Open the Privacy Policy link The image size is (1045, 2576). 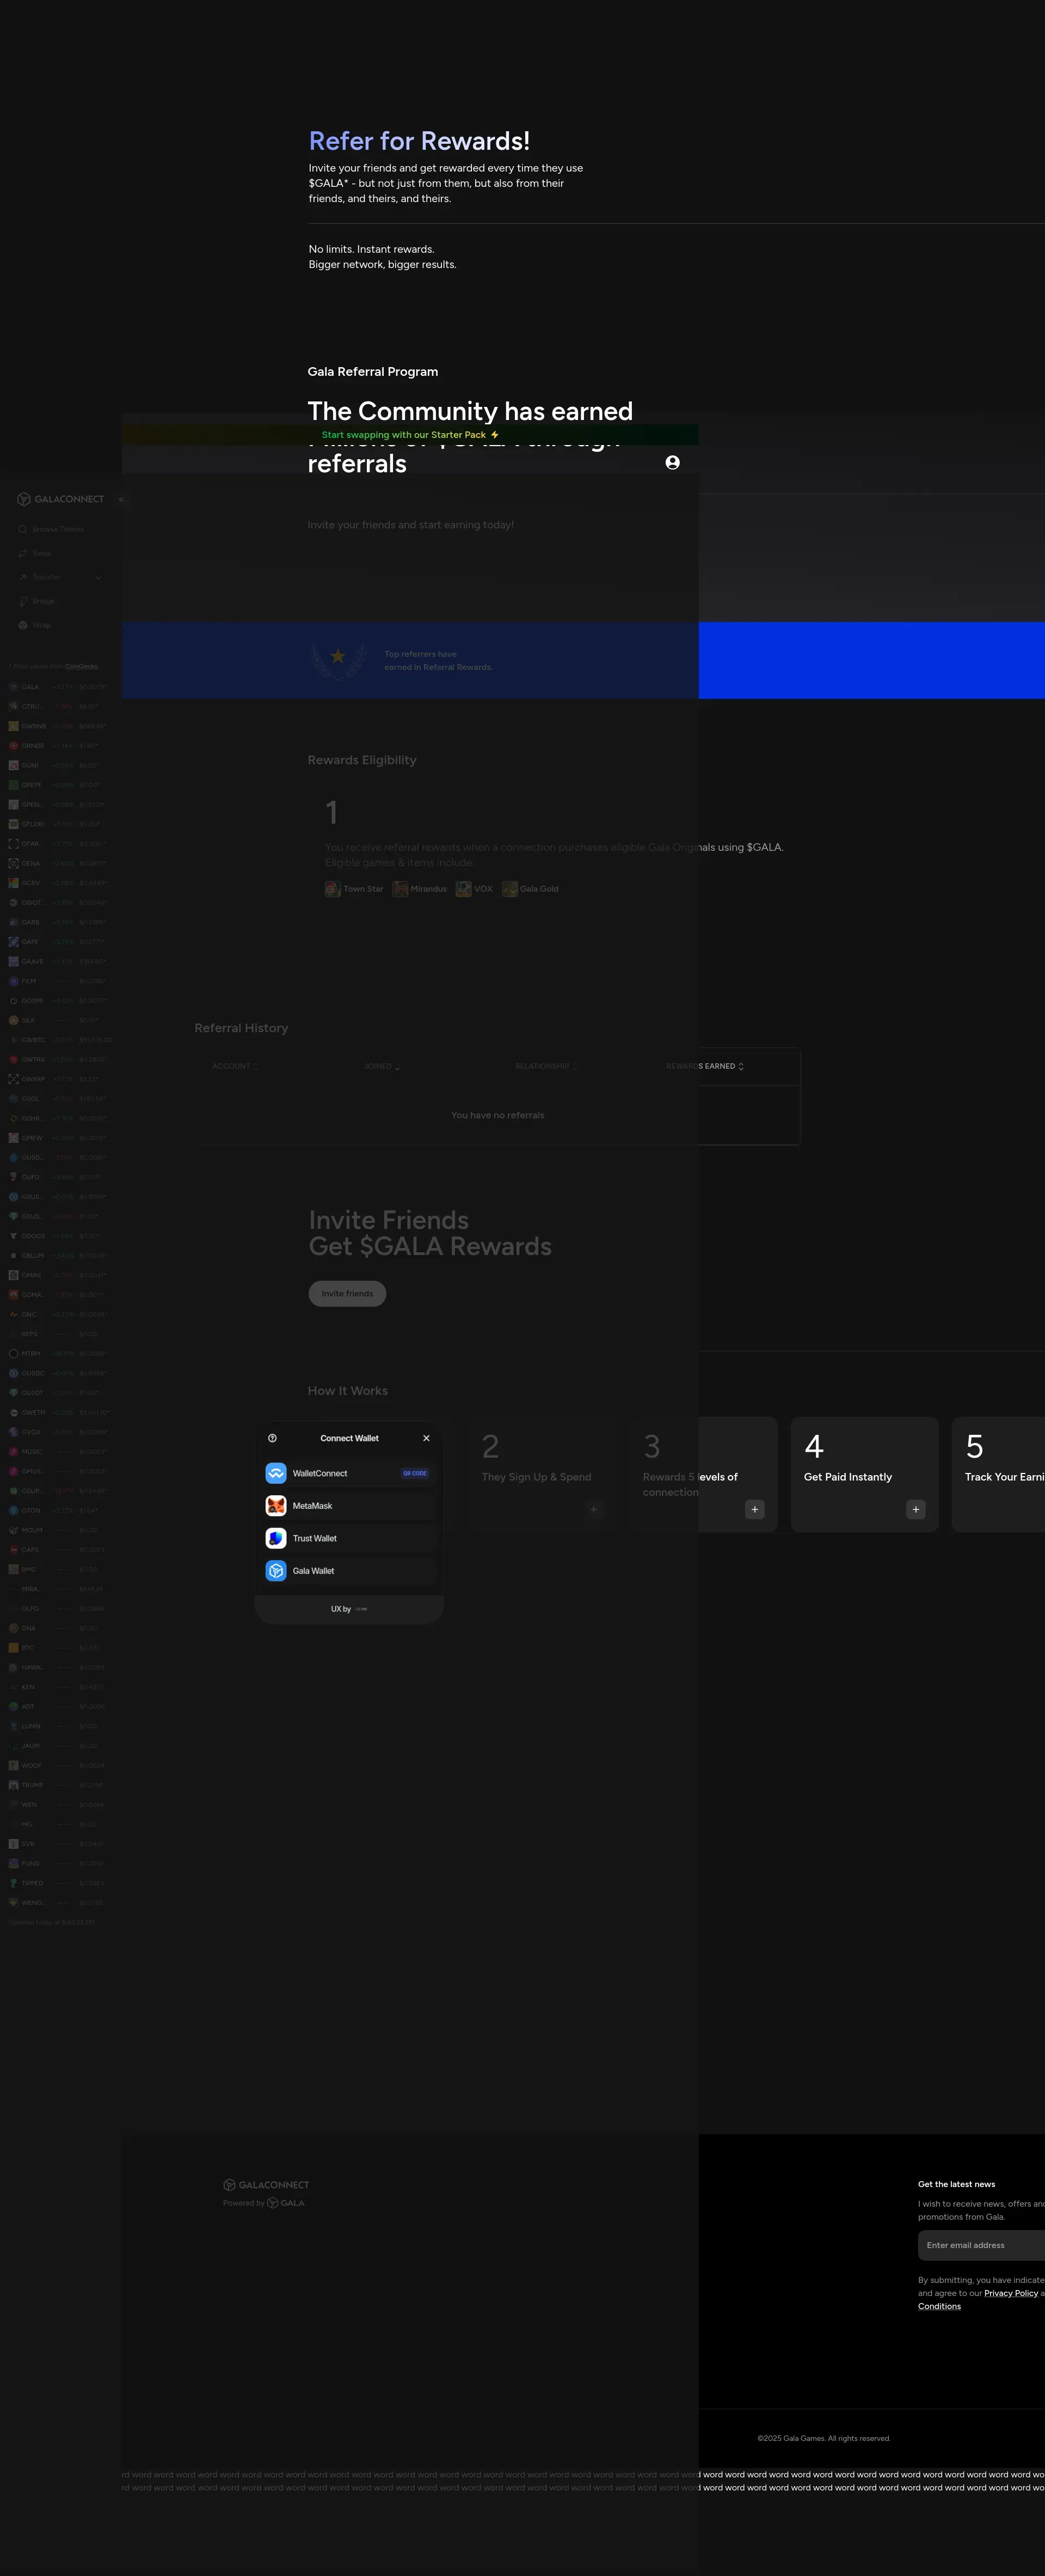[x=1010, y=2293]
